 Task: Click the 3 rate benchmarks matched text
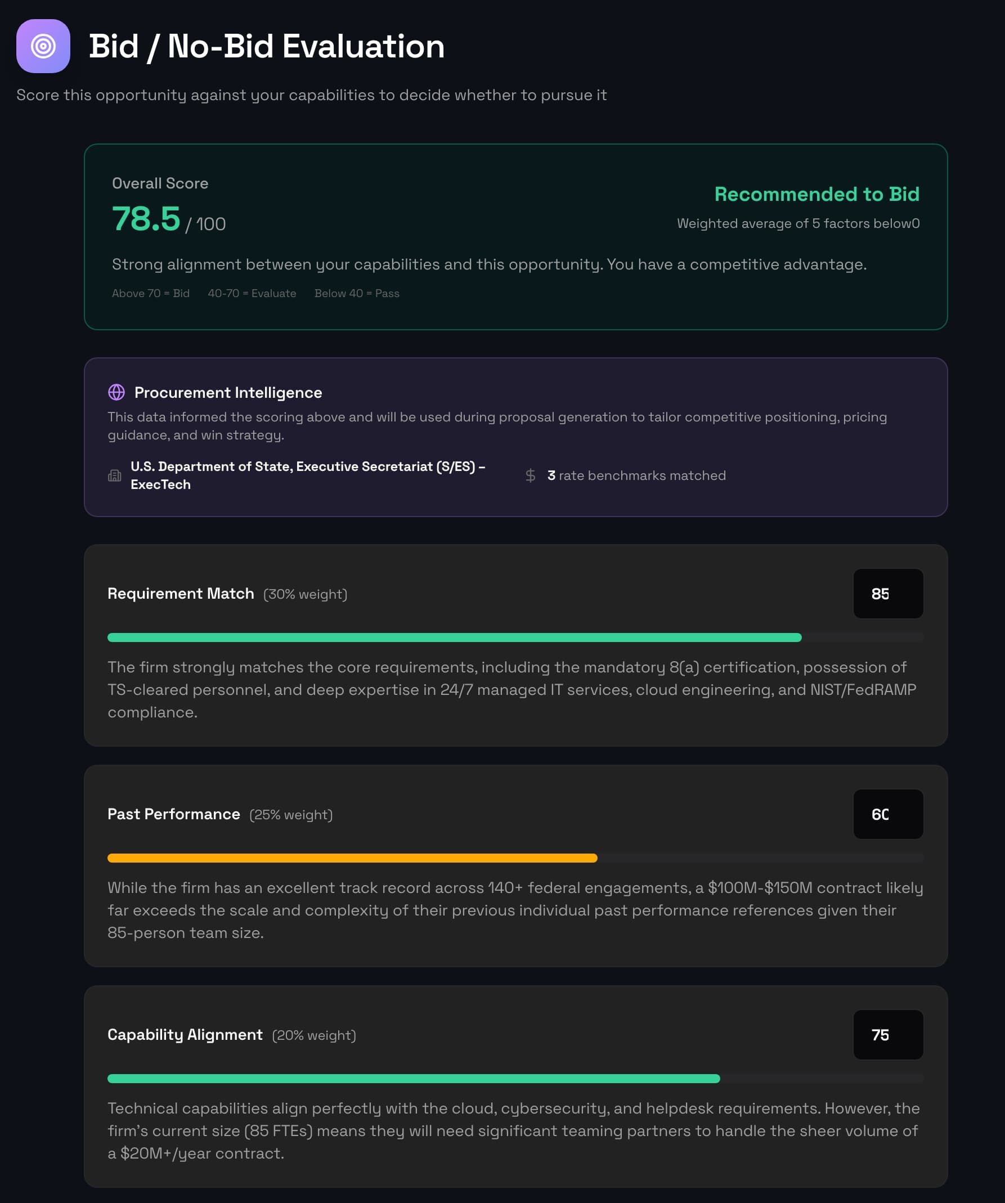coord(636,475)
